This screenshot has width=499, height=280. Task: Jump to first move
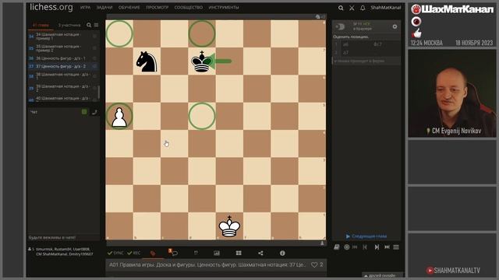coord(355,247)
